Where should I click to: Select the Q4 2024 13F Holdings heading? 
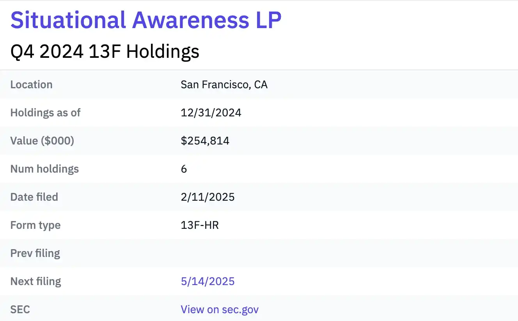coord(105,51)
